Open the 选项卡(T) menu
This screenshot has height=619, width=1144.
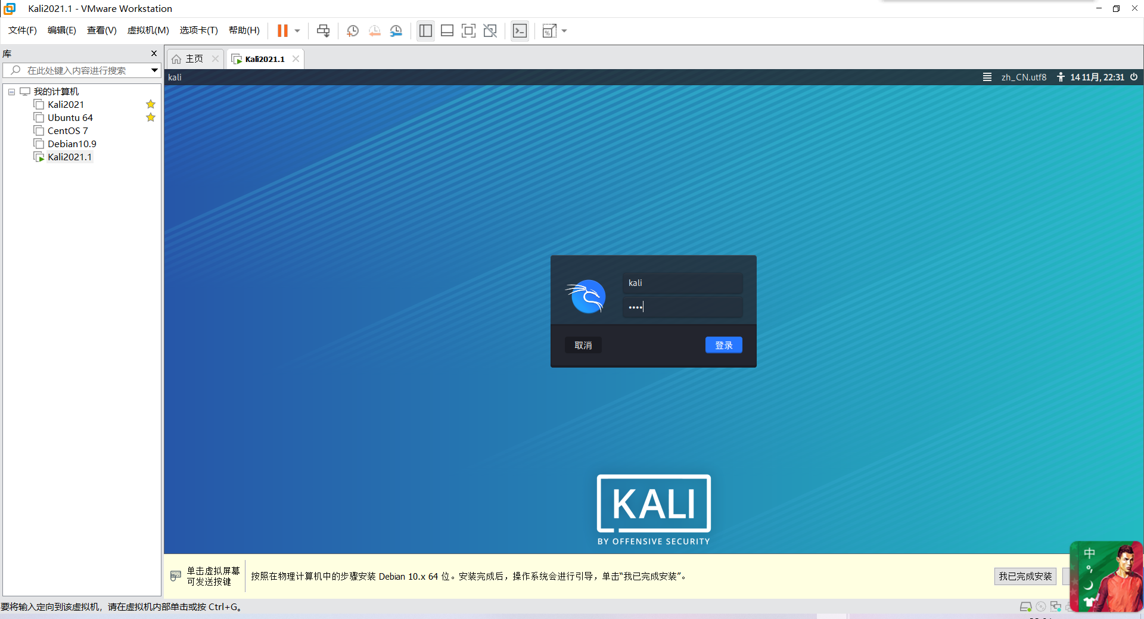coord(199,30)
